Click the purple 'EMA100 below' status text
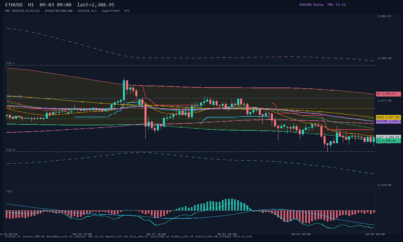 pos(311,5)
